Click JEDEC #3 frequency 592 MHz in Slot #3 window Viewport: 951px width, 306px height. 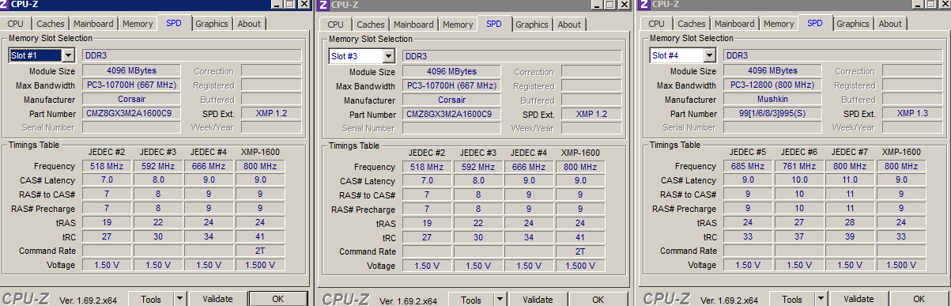click(478, 167)
